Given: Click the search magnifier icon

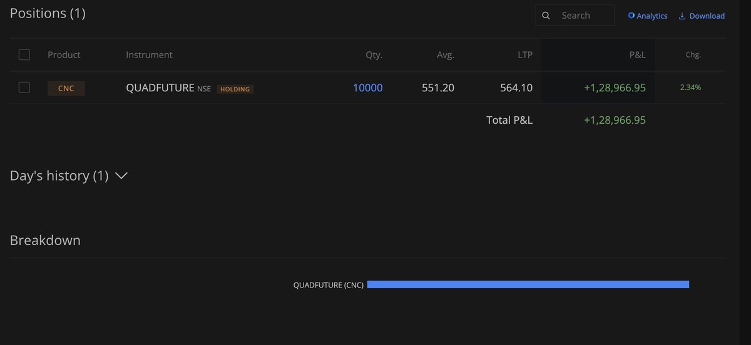Looking at the screenshot, I should point(546,16).
